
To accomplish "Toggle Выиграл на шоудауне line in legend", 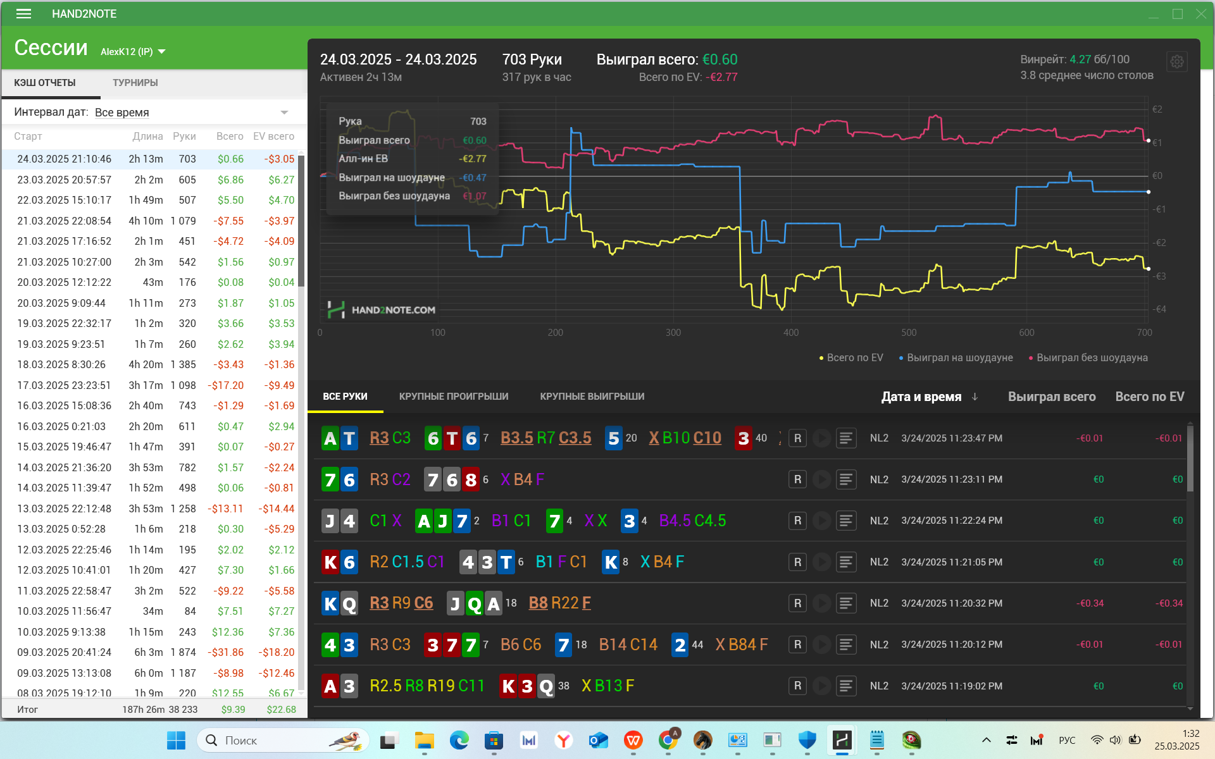I will point(956,358).
